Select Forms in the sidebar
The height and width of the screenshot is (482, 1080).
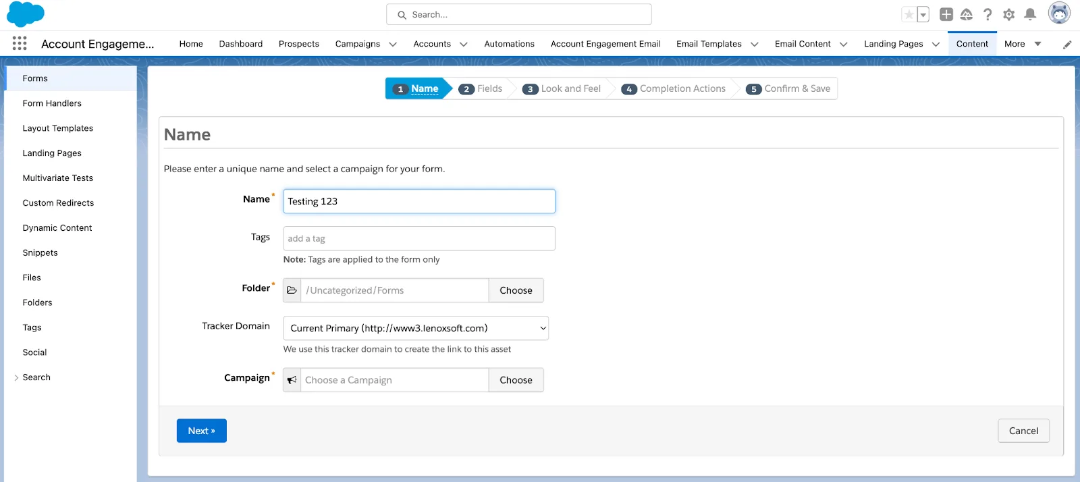click(x=70, y=78)
